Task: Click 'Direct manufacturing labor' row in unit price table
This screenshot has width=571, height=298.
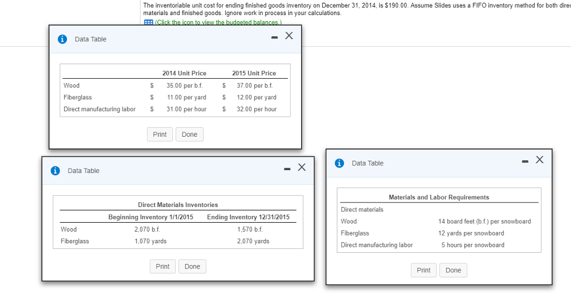Action: (x=99, y=109)
